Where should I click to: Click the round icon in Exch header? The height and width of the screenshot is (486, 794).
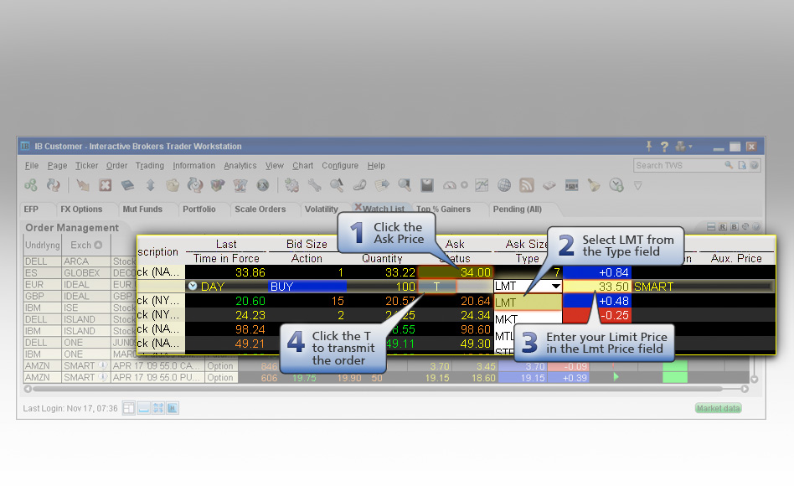click(98, 246)
